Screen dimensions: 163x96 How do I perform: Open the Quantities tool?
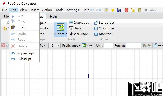79,23
